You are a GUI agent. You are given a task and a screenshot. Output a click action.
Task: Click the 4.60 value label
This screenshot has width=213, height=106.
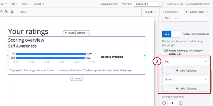point(89,54)
